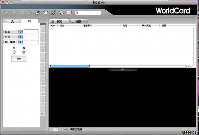The image size is (199, 135).
Task: Click the scanner status icon
Action: pos(66,129)
